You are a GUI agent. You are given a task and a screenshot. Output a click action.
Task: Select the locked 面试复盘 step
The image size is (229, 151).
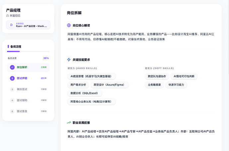point(28,111)
